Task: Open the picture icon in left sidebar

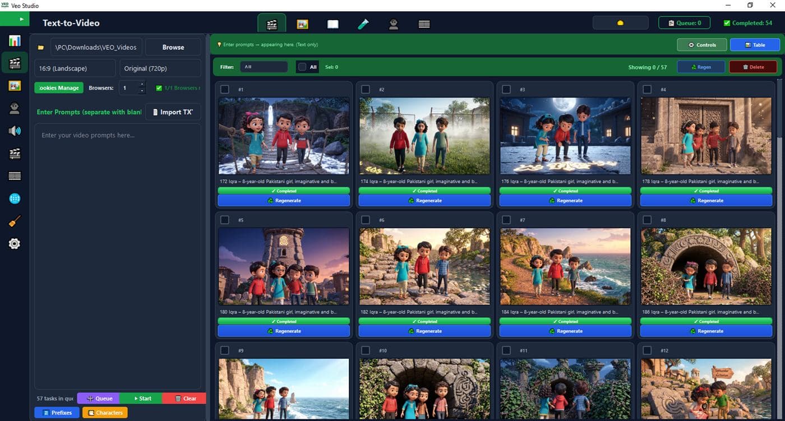Action: click(15, 86)
